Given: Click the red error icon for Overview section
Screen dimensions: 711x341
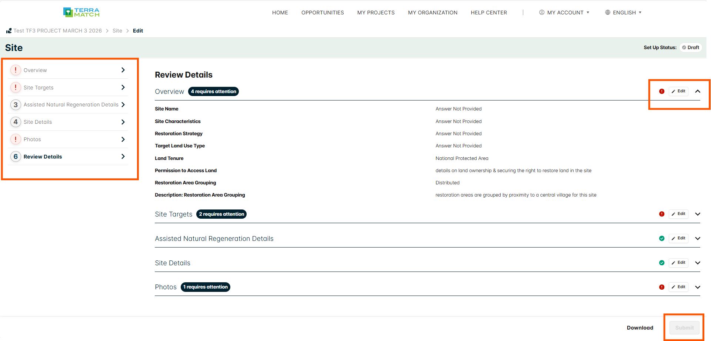Looking at the screenshot, I should (662, 91).
